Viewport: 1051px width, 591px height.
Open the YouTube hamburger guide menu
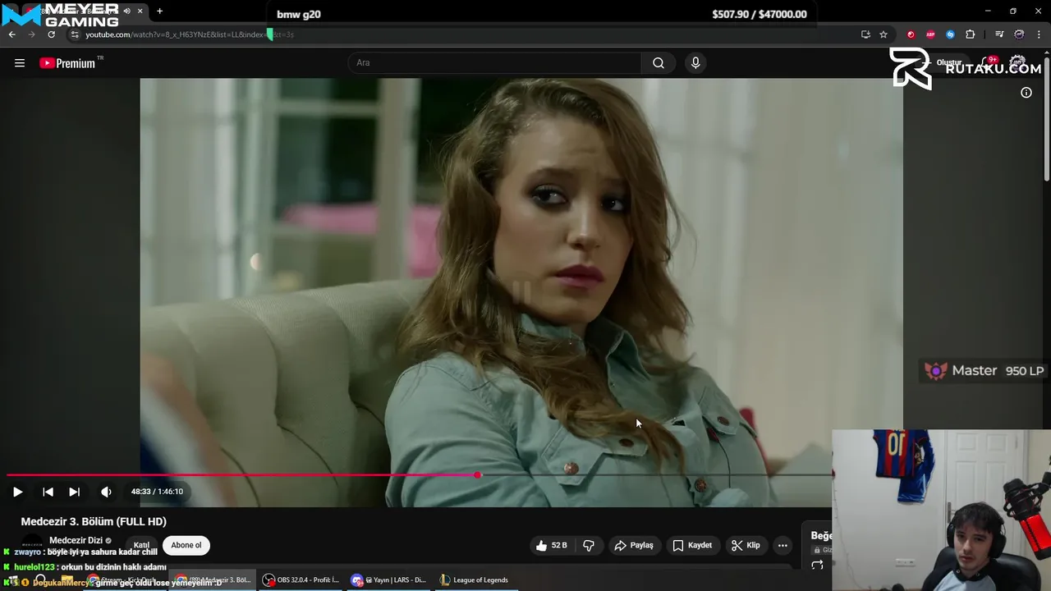pyautogui.click(x=20, y=63)
